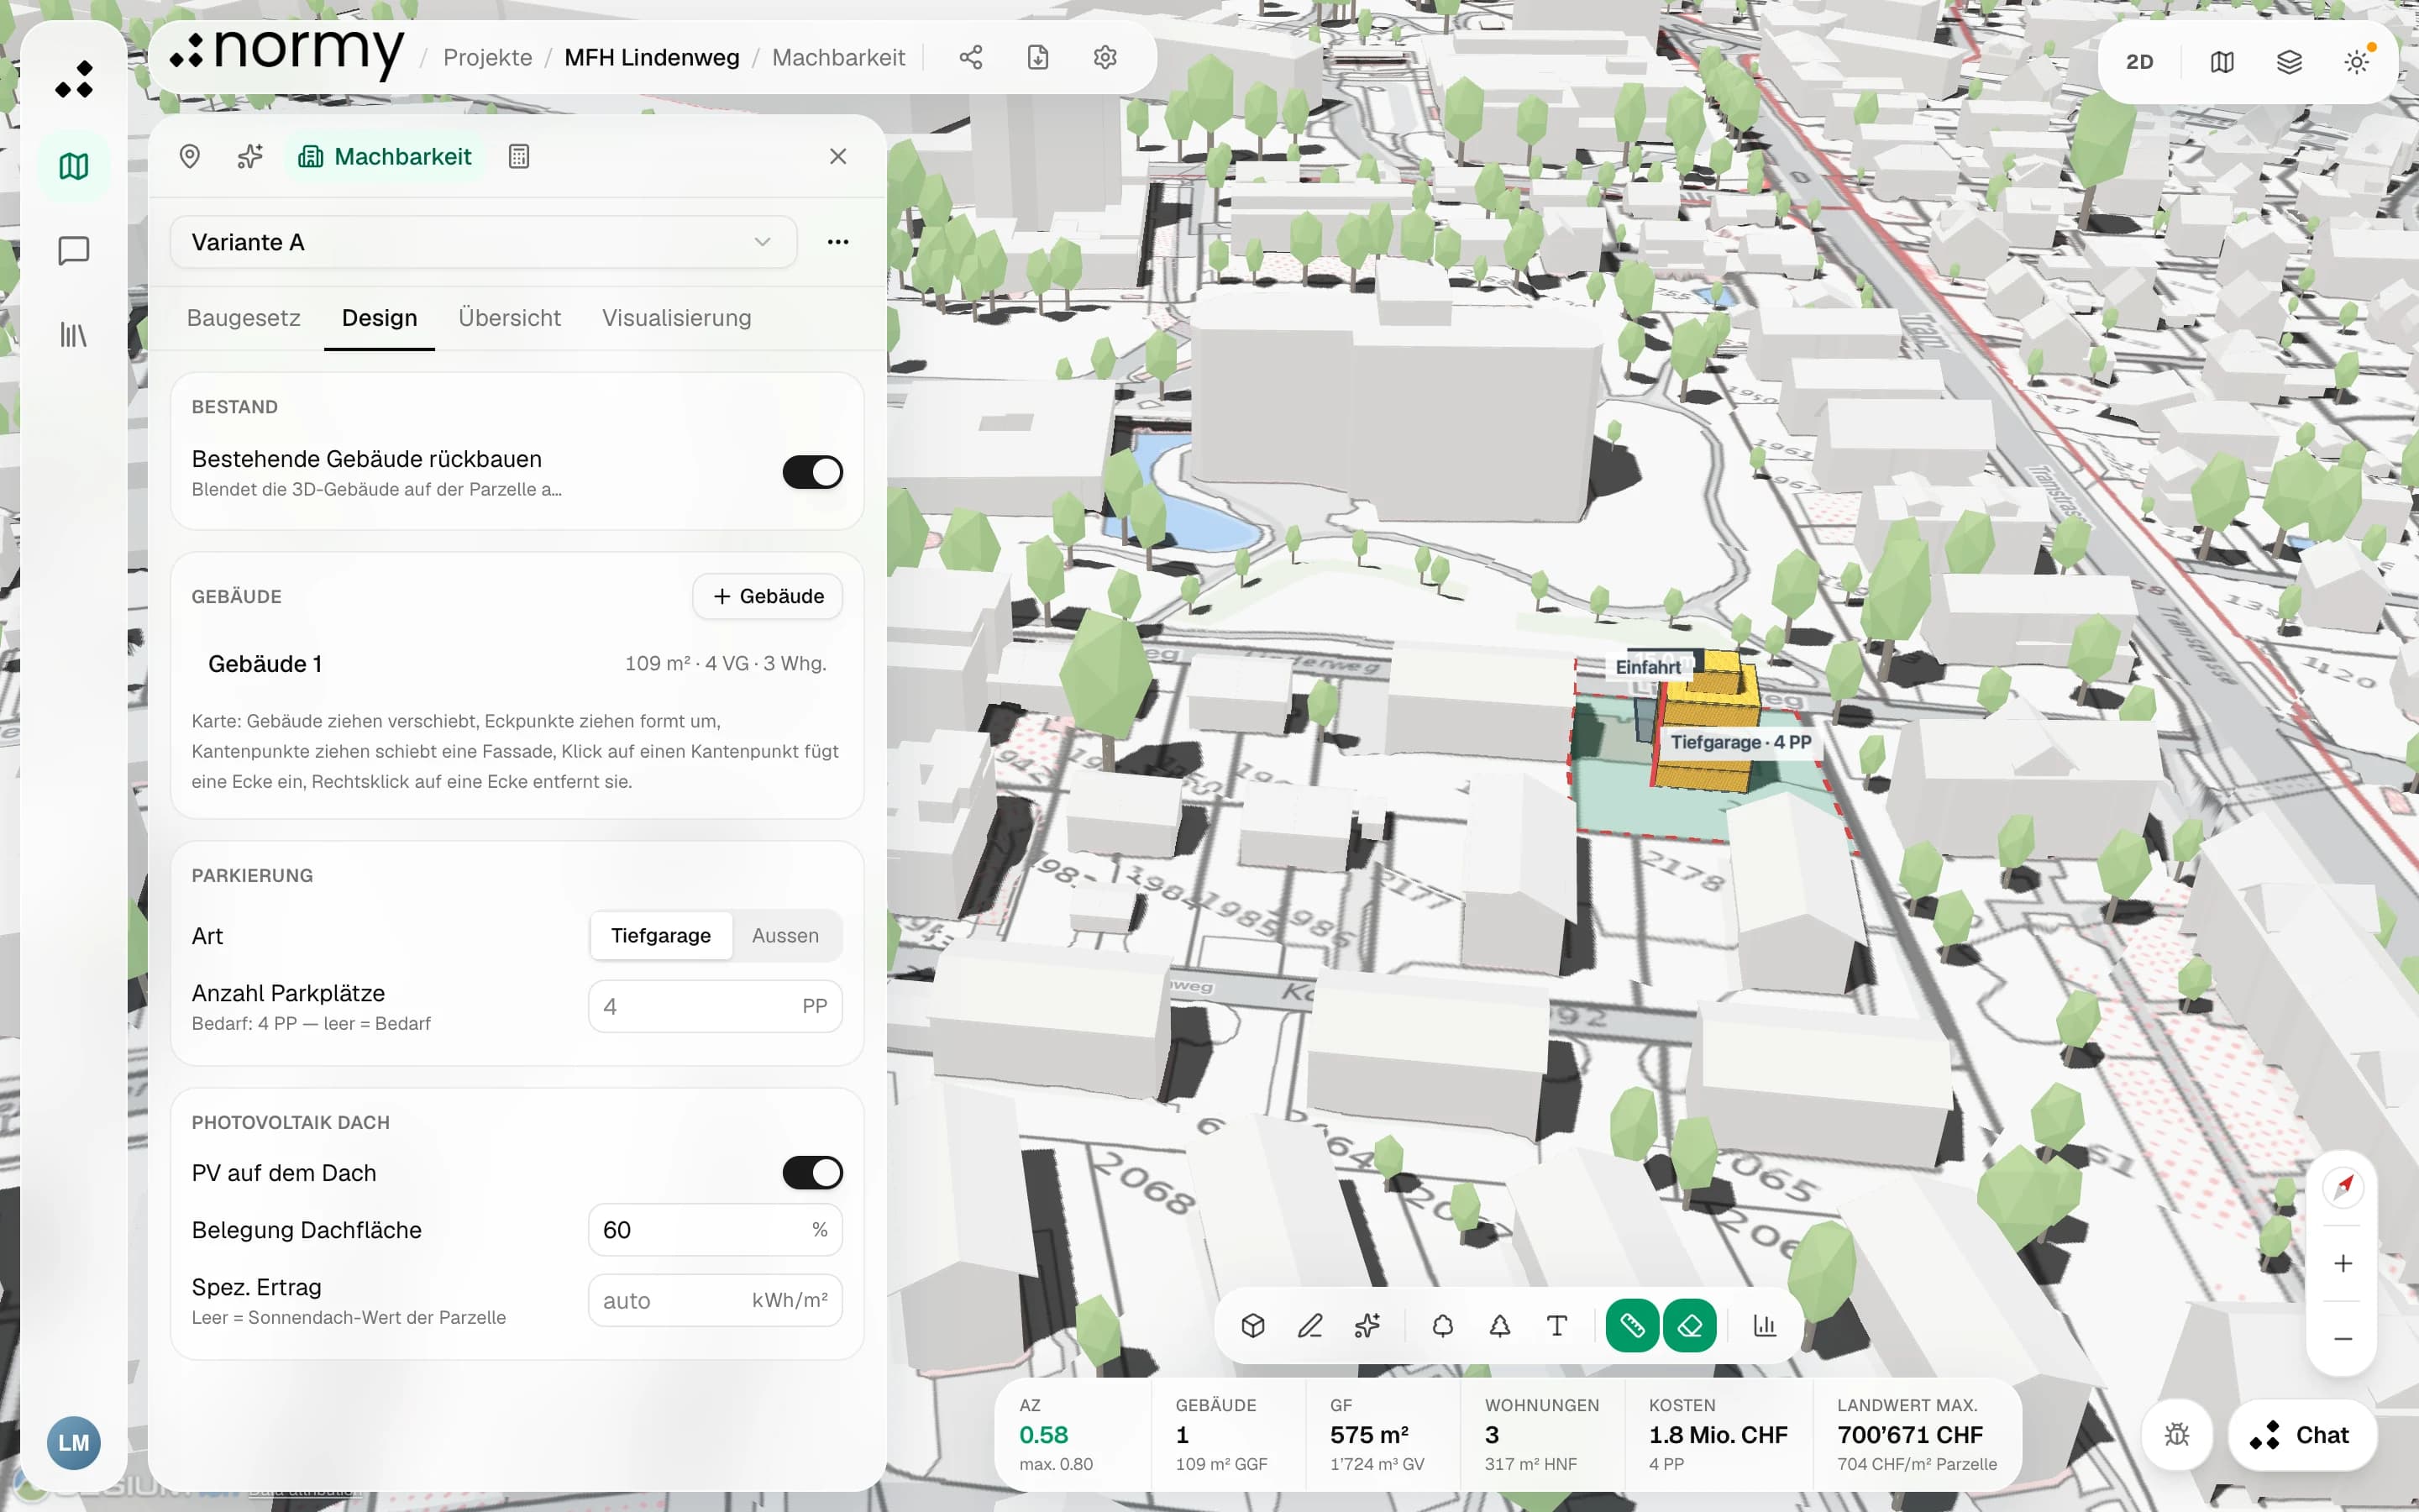The width and height of the screenshot is (2419, 1512).
Task: Click the share icon in header
Action: coord(971,57)
